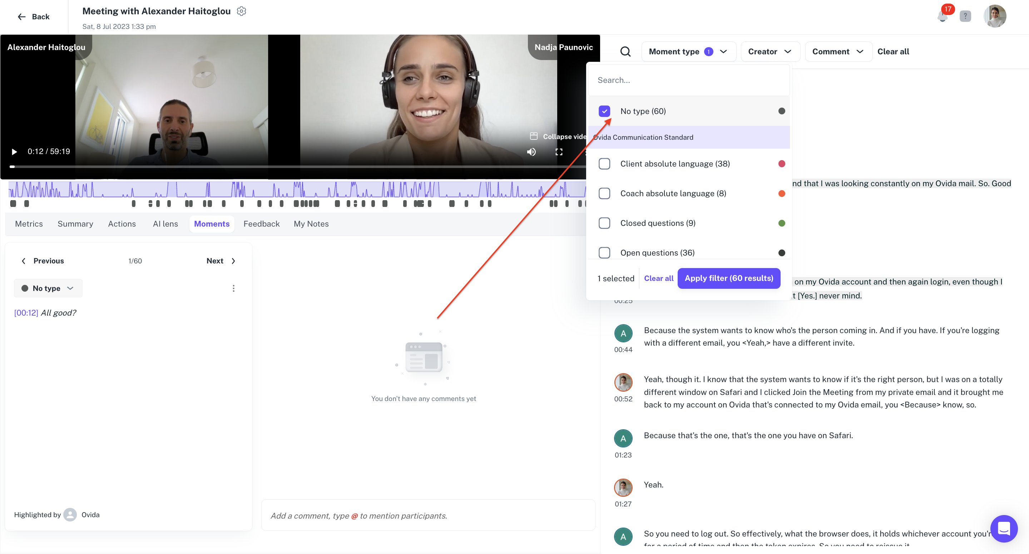Open the notifications bell
The image size is (1029, 554).
click(x=942, y=16)
